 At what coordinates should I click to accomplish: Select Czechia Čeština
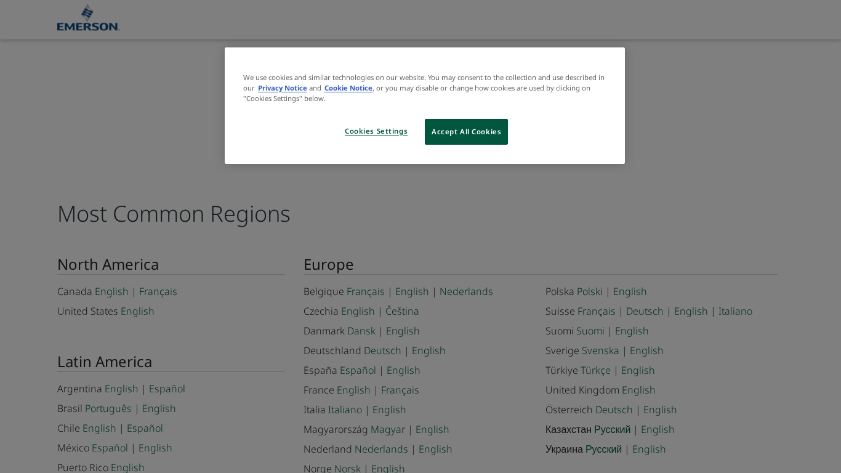click(402, 311)
